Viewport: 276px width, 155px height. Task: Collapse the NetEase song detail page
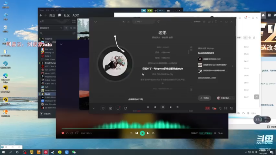tap(96, 22)
